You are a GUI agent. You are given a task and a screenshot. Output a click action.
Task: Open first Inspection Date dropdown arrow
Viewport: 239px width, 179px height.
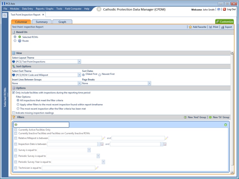coord(99,144)
